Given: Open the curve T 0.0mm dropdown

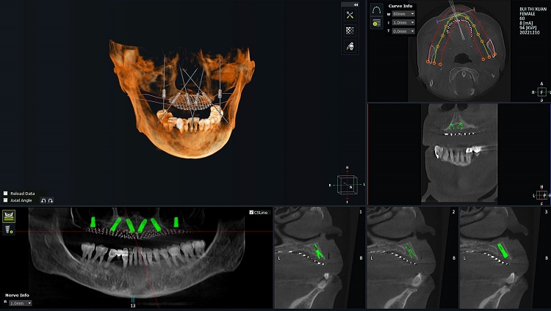Looking at the screenshot, I should [403, 32].
